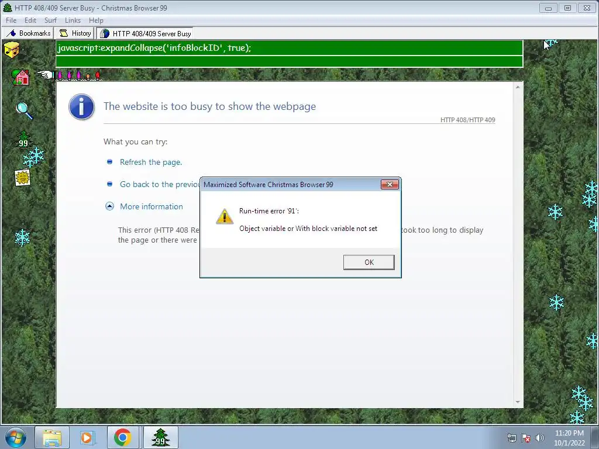Click the Christmas tree icon in title bar
Viewport: 599px width, 449px height.
(x=7, y=8)
